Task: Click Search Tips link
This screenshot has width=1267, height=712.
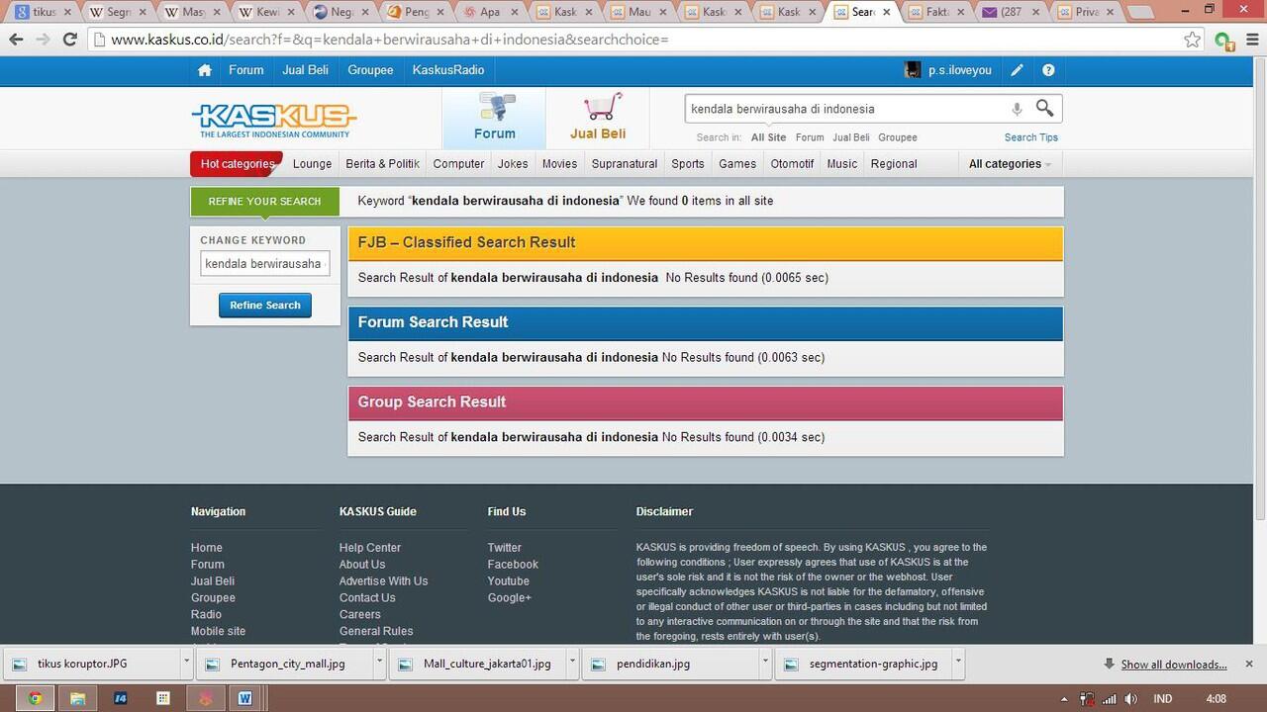Action: point(1030,137)
